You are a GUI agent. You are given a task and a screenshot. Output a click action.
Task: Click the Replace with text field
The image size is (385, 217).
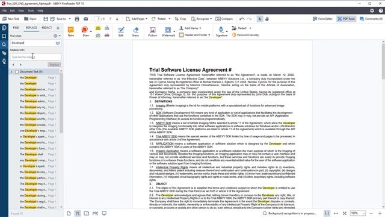tap(35, 57)
